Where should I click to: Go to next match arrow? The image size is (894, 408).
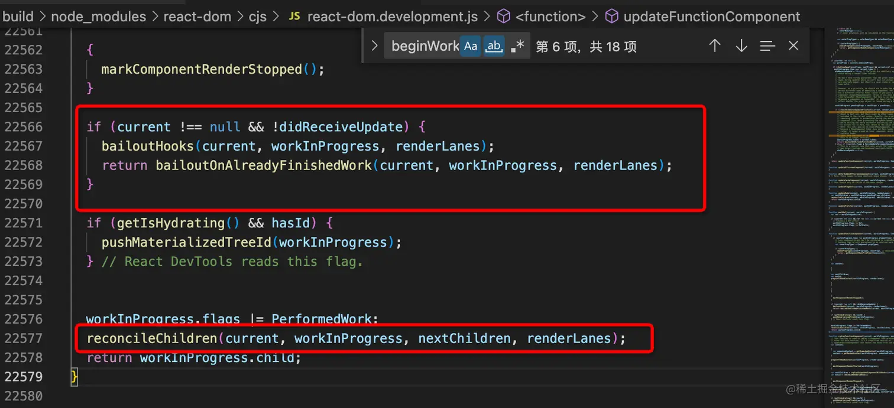tap(741, 45)
